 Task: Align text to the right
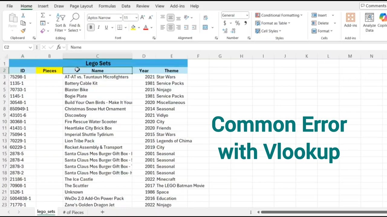coord(178,27)
